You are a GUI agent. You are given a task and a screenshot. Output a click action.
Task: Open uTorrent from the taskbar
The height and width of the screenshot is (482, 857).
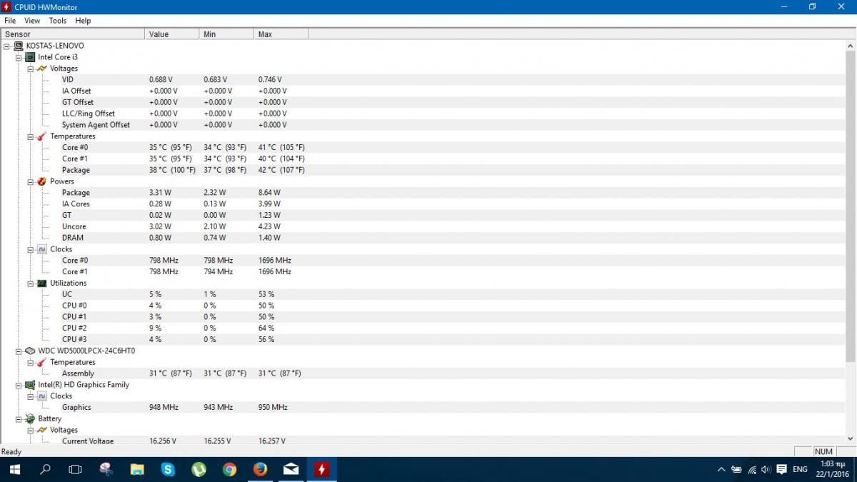point(199,469)
